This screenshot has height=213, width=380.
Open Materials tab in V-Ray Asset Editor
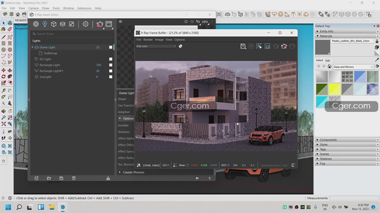coord(36,24)
